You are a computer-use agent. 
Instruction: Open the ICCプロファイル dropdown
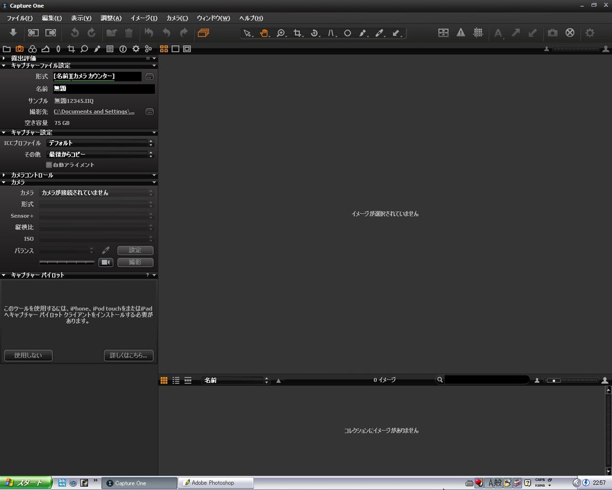point(100,143)
